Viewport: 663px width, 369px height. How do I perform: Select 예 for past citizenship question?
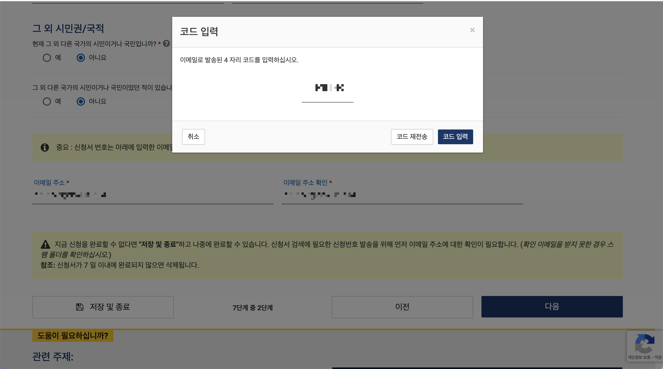tap(47, 102)
